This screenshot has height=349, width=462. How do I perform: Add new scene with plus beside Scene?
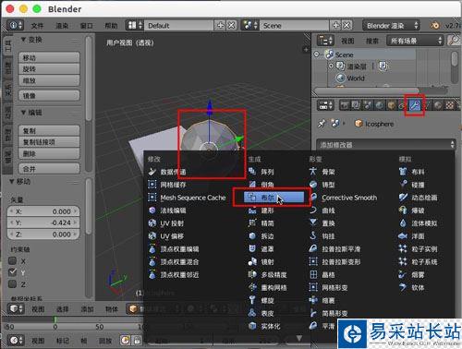[x=336, y=25]
